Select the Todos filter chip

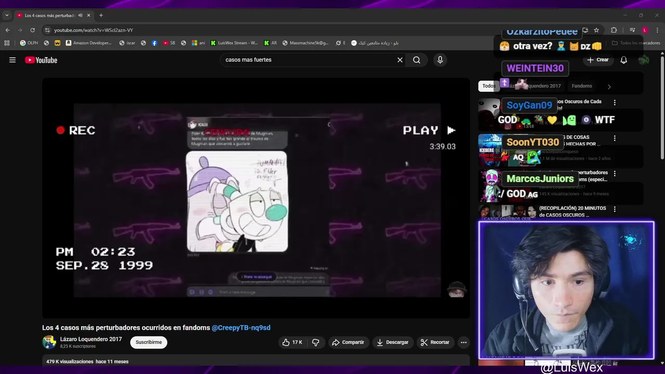click(x=489, y=86)
